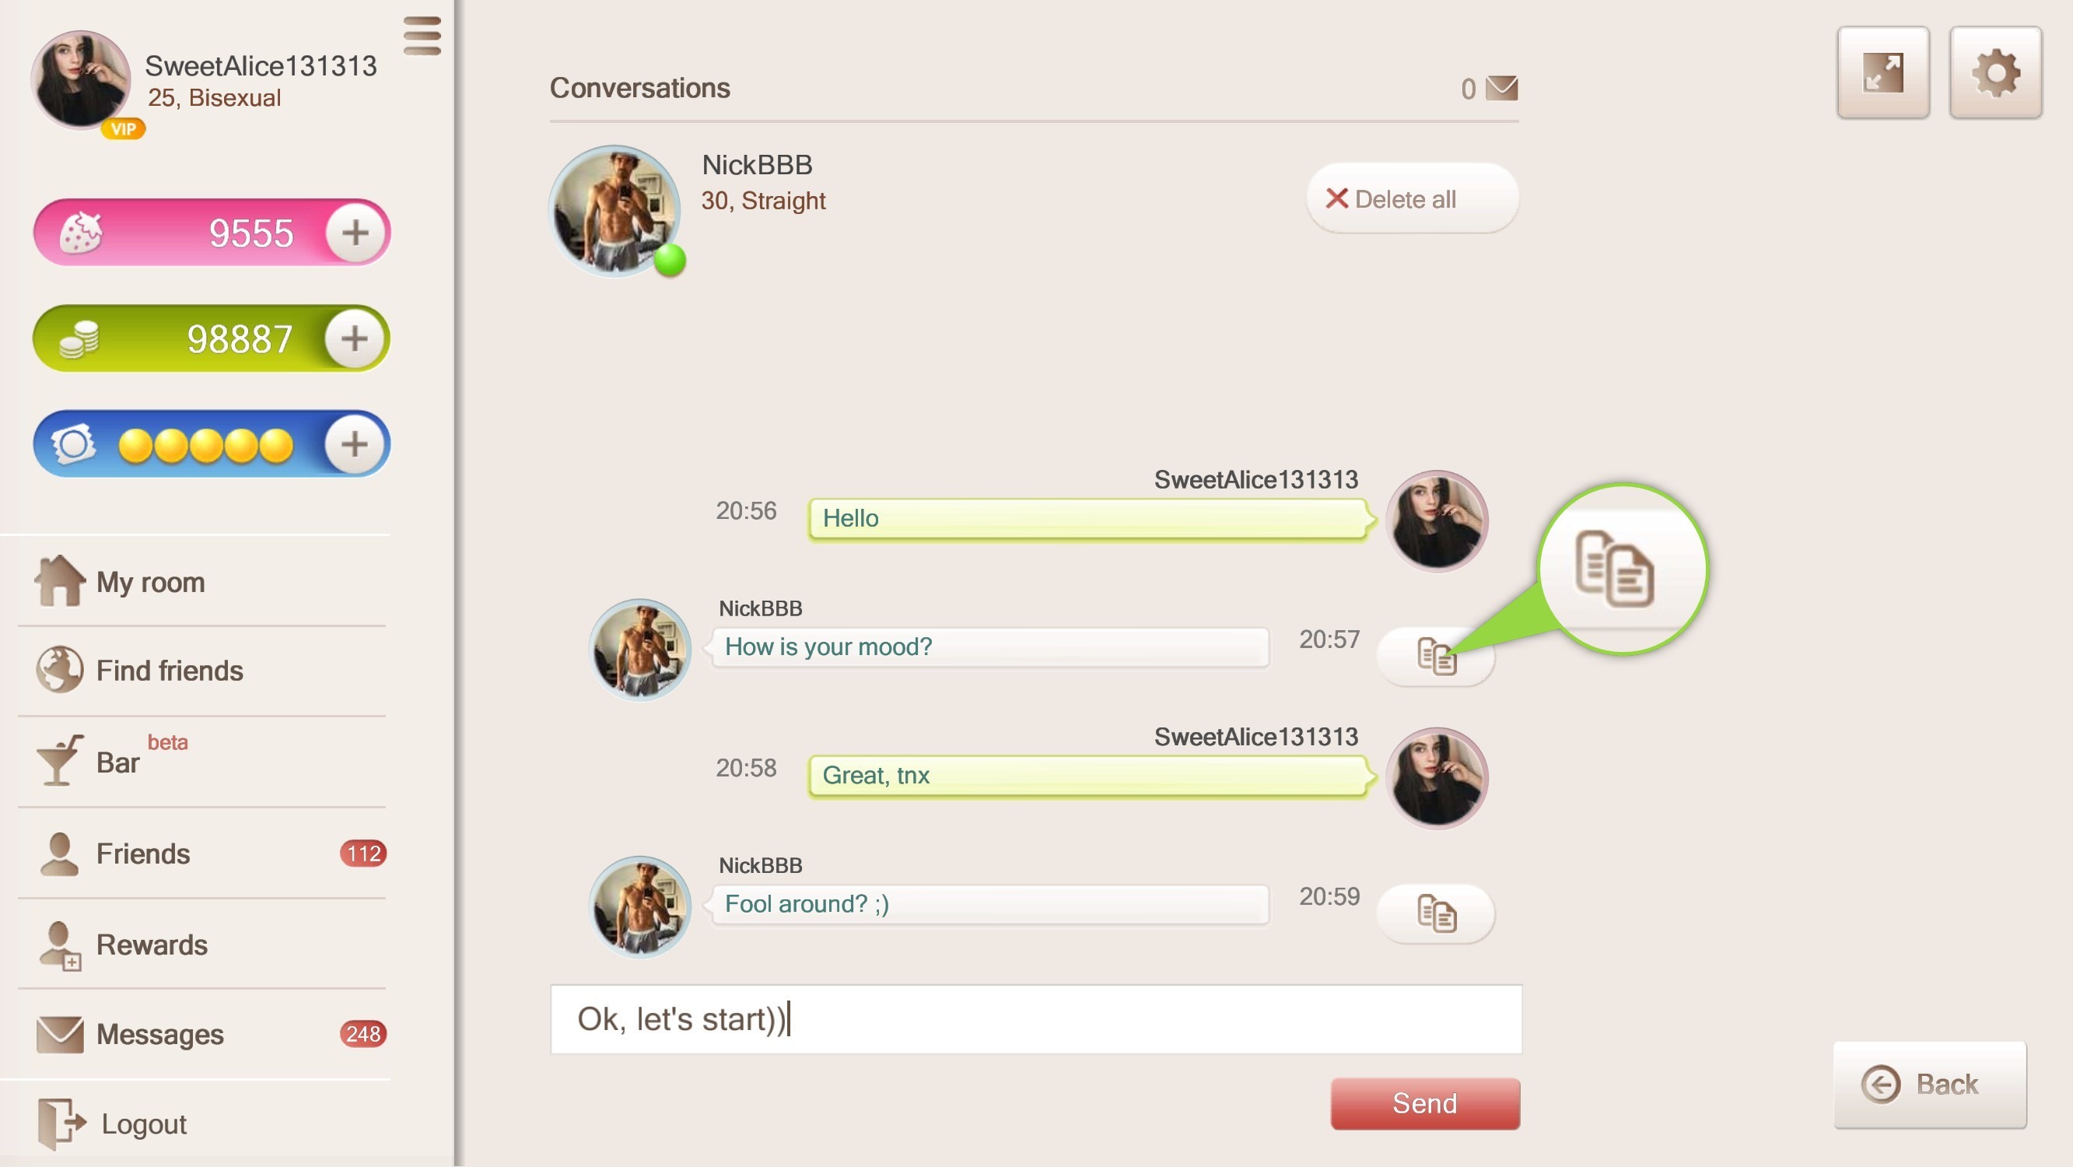Copy the 'How is your mood?' message

point(1437,656)
